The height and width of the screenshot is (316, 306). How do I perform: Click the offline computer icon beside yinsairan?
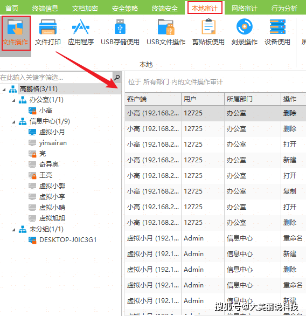32,143
